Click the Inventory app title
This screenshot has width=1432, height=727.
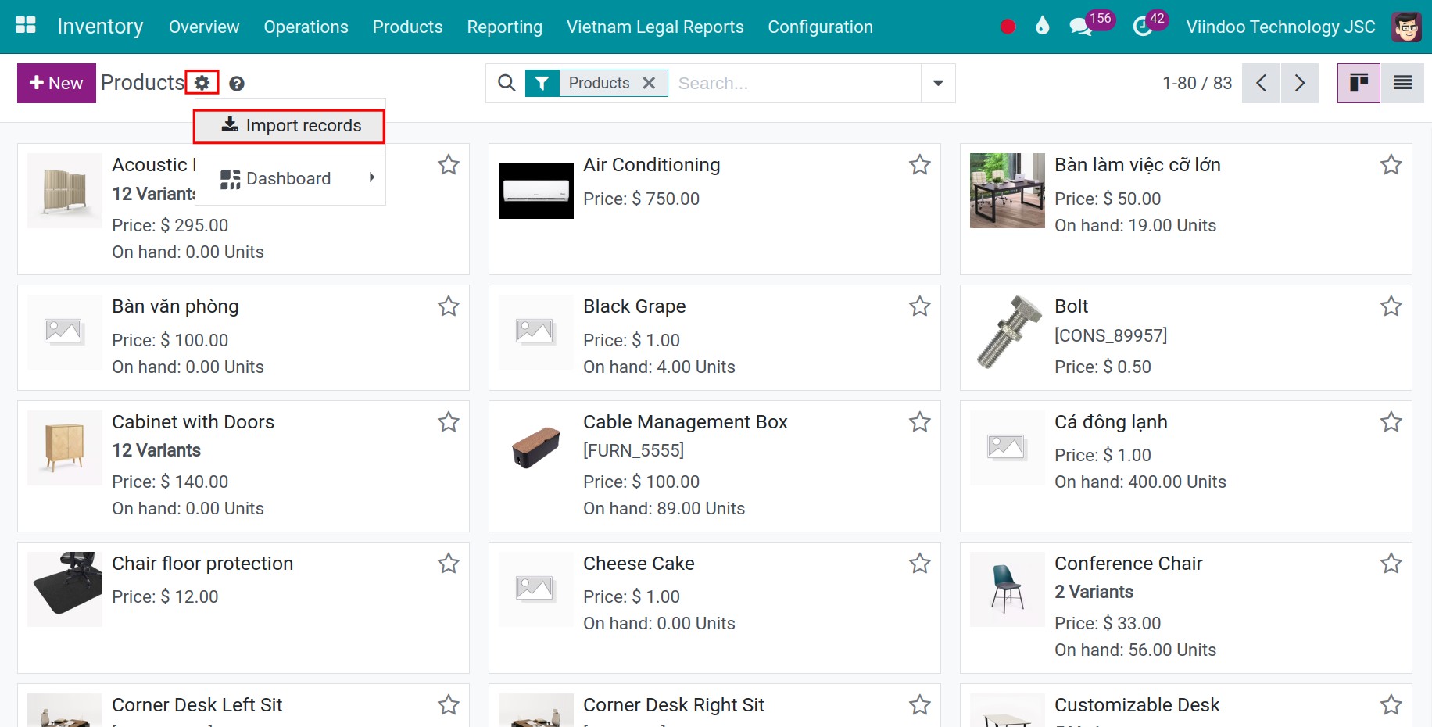click(100, 27)
